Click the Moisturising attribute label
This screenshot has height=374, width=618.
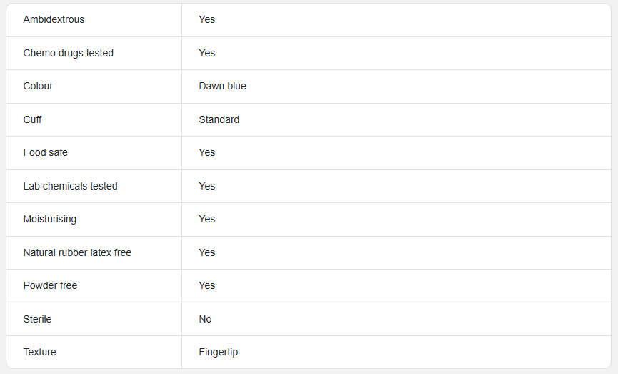(x=50, y=220)
